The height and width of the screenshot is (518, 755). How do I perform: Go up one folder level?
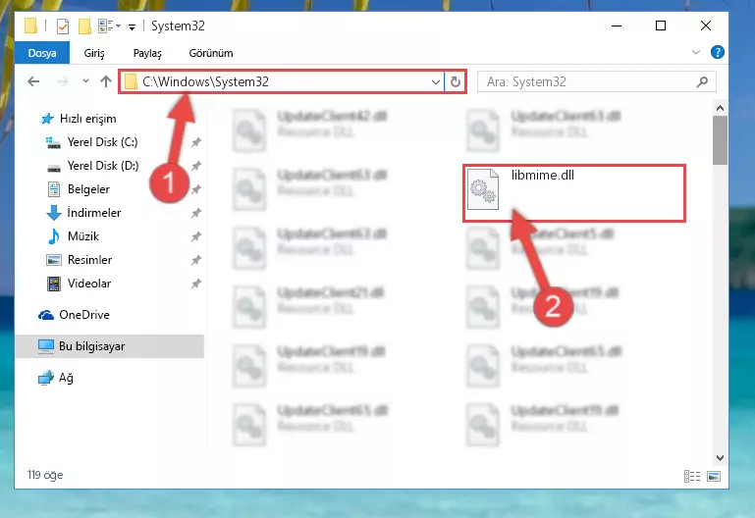106,81
